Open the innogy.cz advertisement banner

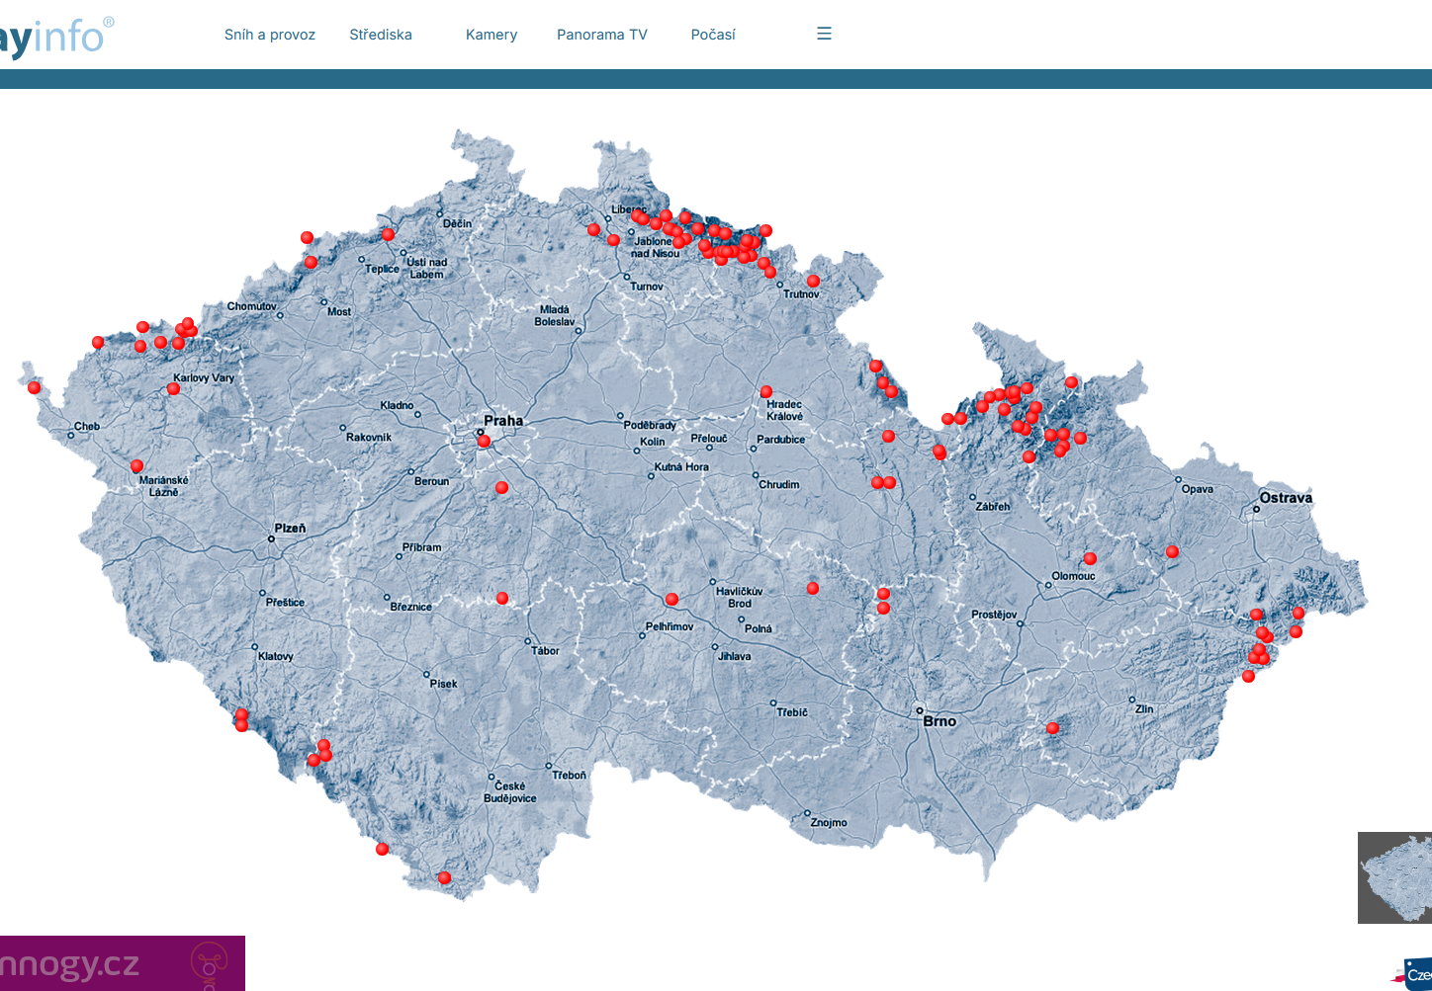coord(121,963)
